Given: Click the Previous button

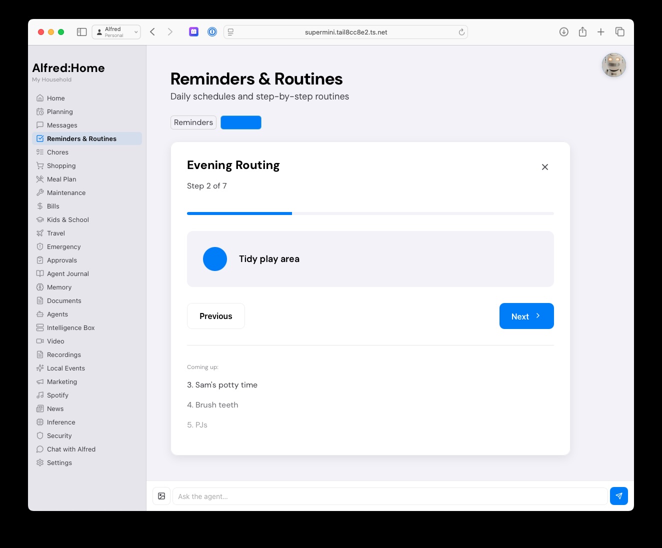Looking at the screenshot, I should (x=215, y=316).
